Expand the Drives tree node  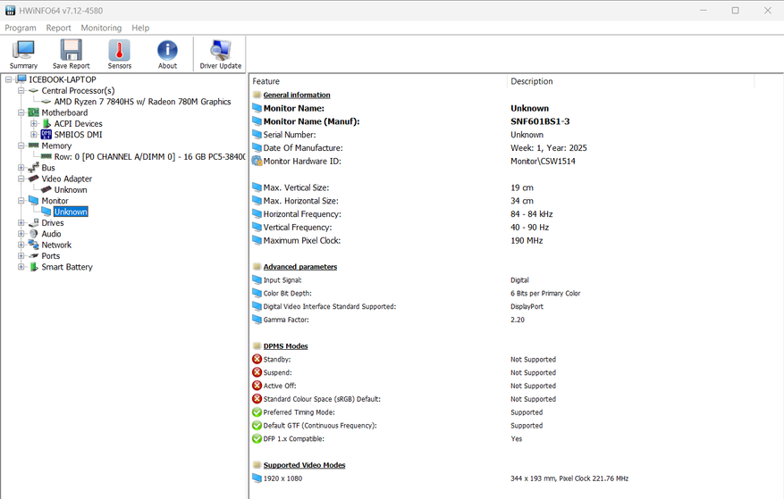point(21,223)
